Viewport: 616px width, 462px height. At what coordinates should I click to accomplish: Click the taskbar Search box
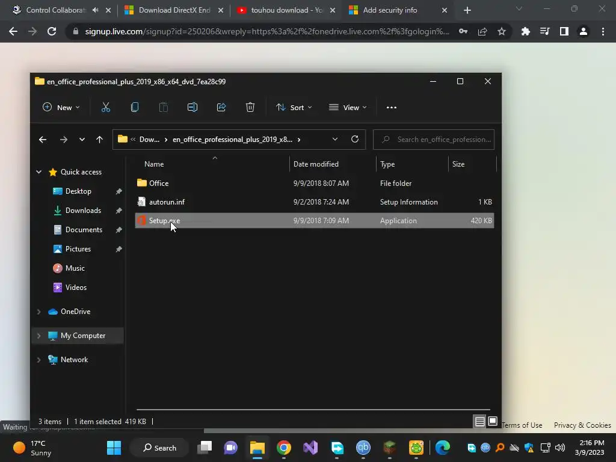click(x=159, y=448)
